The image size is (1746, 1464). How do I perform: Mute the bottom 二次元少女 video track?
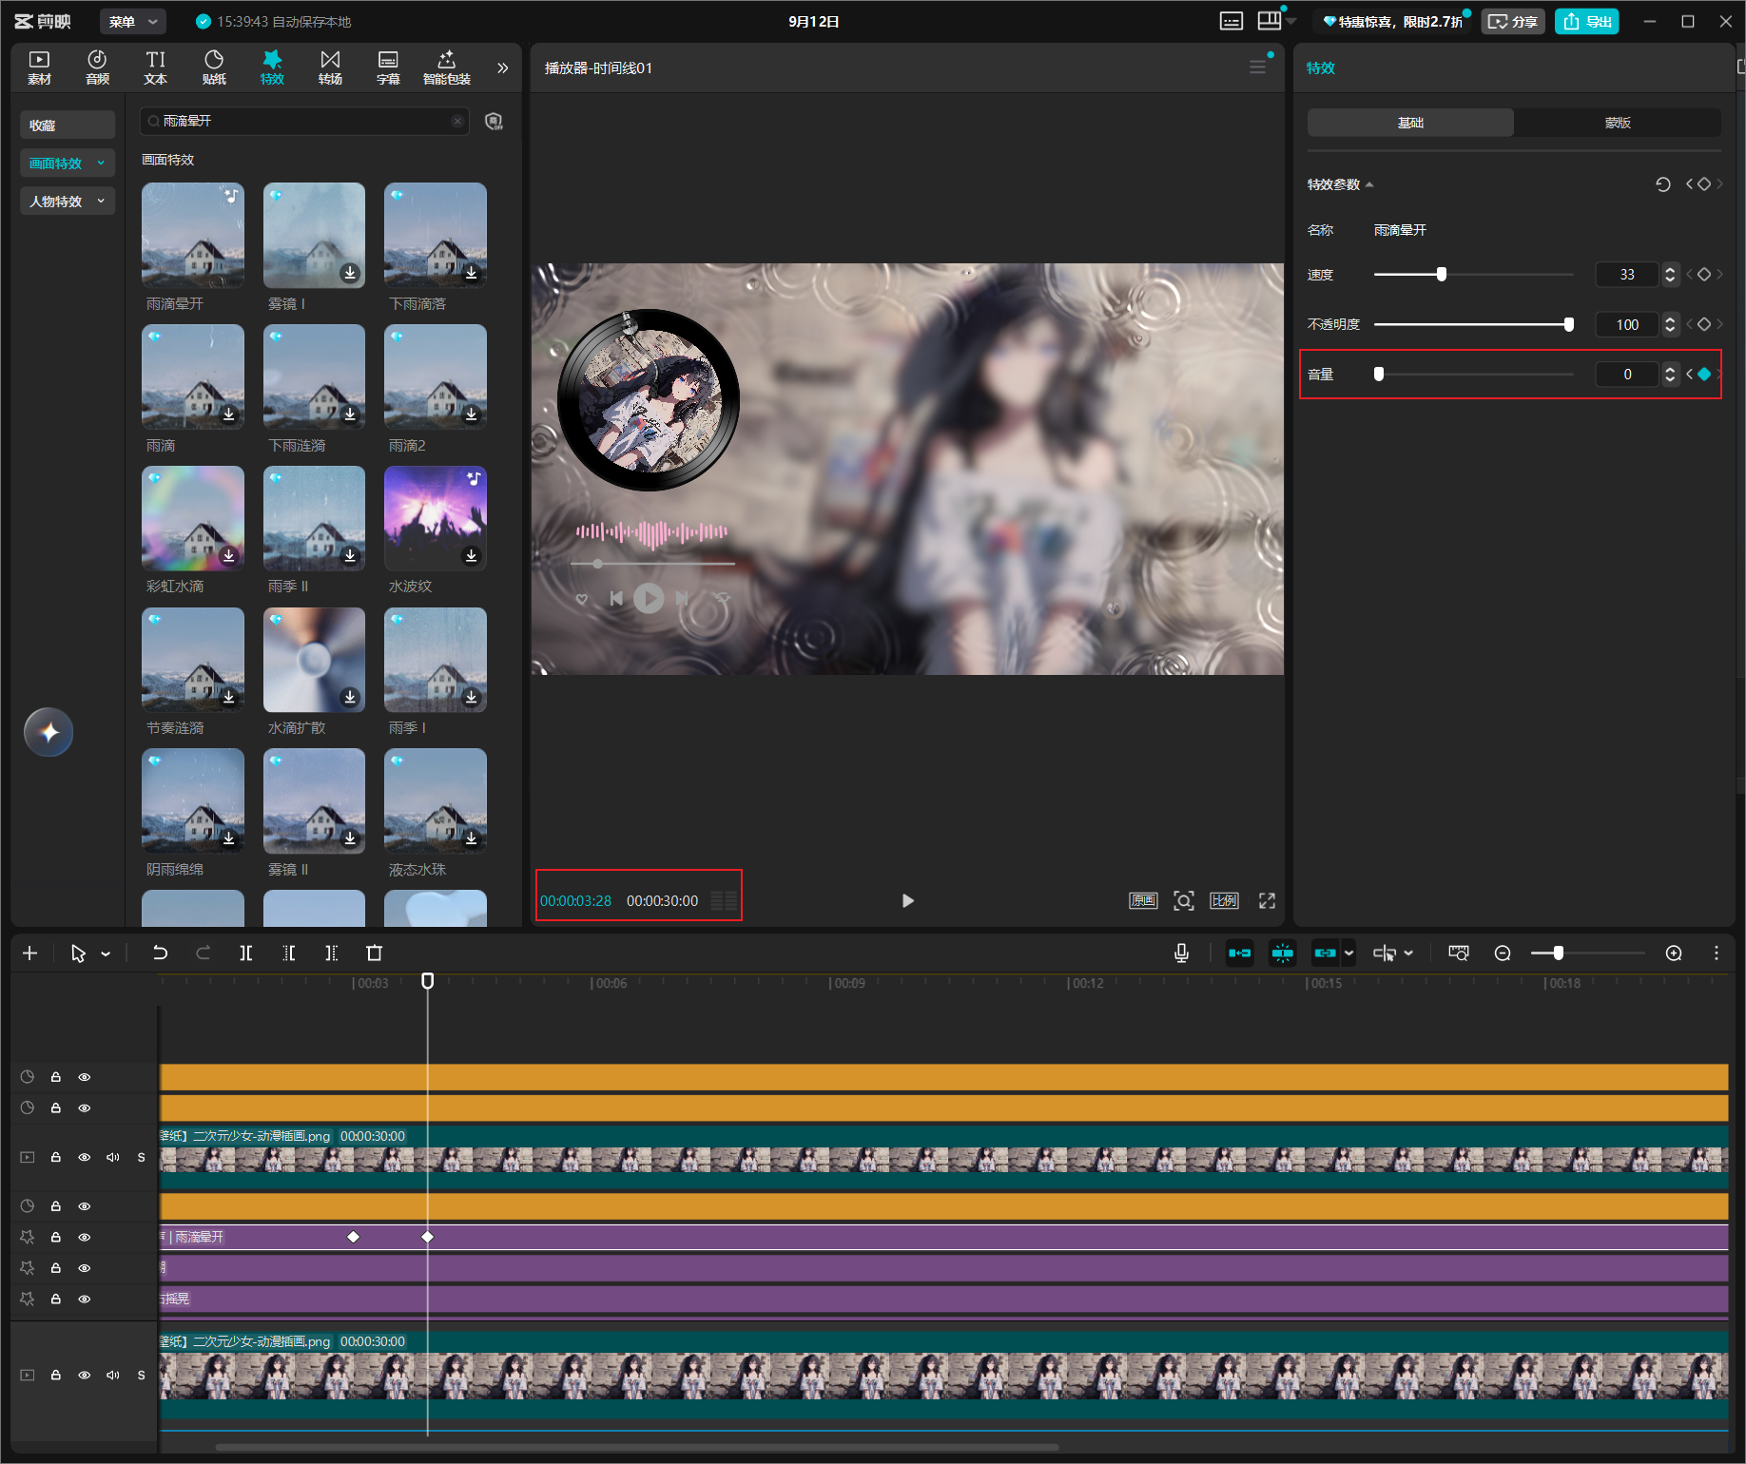point(113,1375)
